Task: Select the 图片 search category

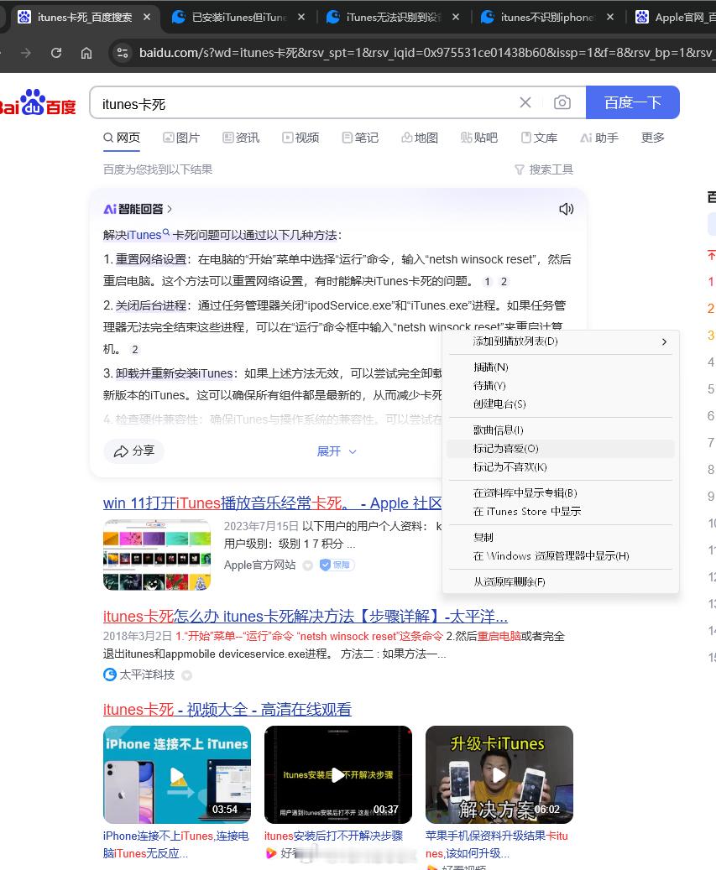Action: pyautogui.click(x=181, y=138)
